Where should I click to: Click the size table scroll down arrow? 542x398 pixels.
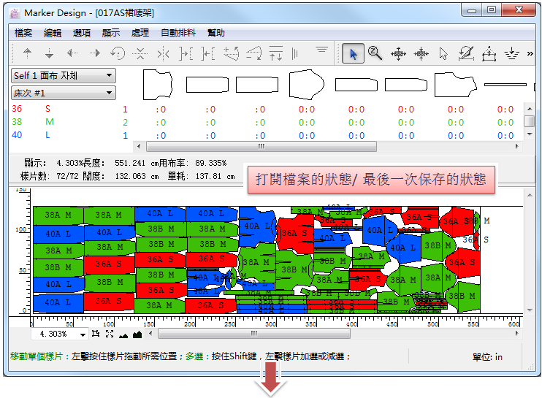[530, 134]
